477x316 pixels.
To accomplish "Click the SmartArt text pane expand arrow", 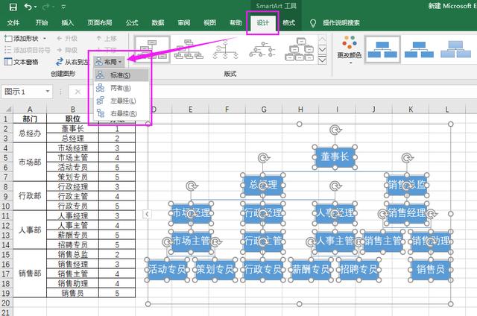I will point(147,214).
